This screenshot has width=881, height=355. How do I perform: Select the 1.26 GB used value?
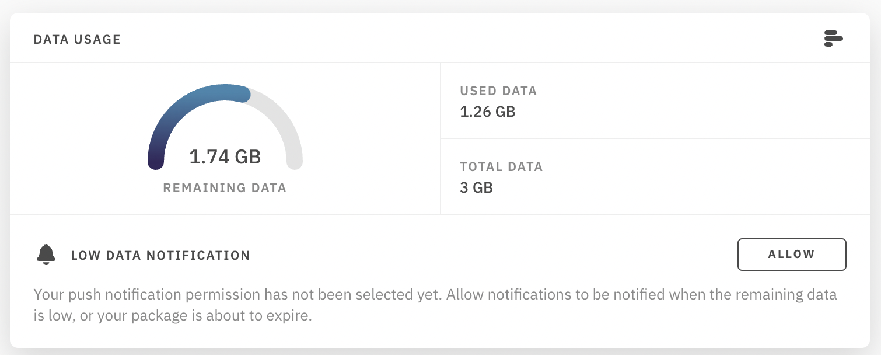[488, 112]
